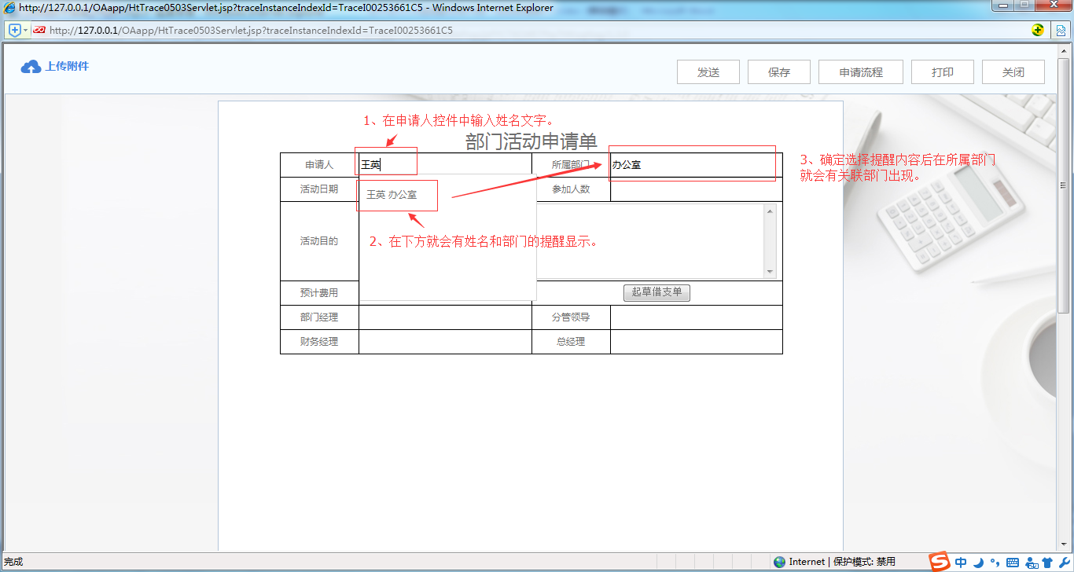1074x572 pixels.
Task: Click the 打印 print button
Action: (x=943, y=71)
